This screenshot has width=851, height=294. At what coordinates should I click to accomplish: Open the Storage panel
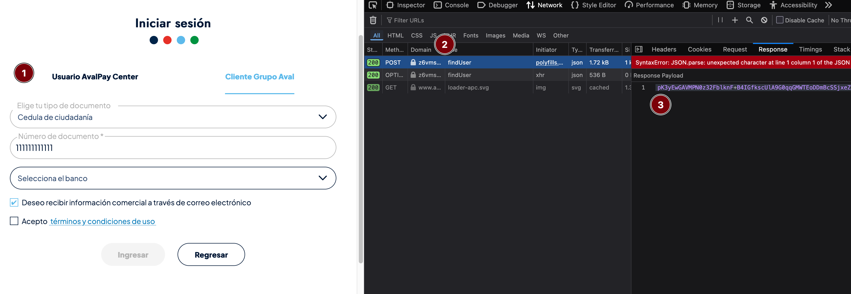click(743, 5)
